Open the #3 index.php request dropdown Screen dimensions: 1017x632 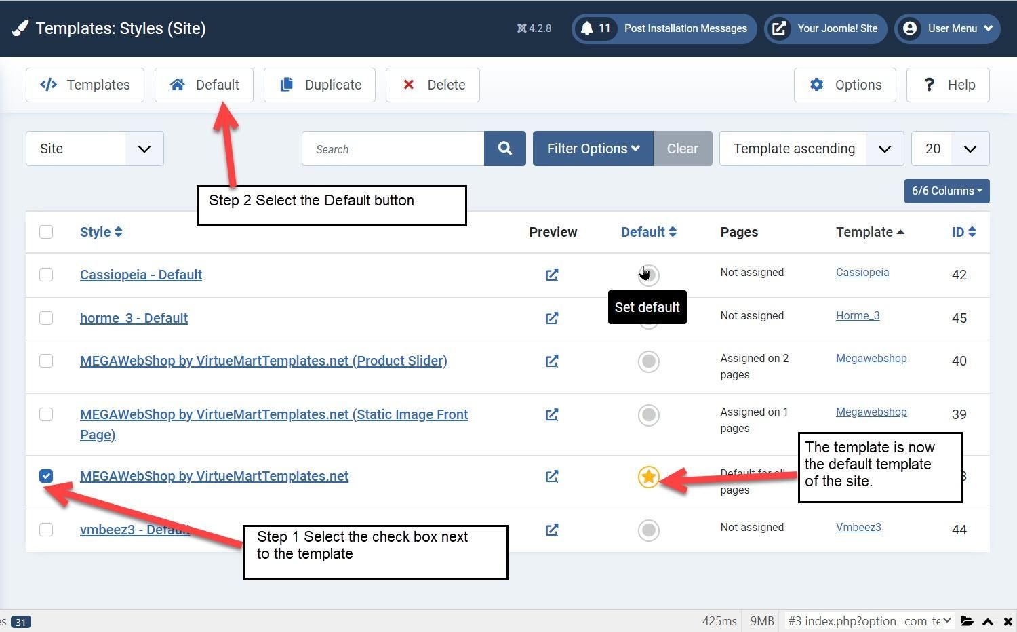click(x=870, y=620)
